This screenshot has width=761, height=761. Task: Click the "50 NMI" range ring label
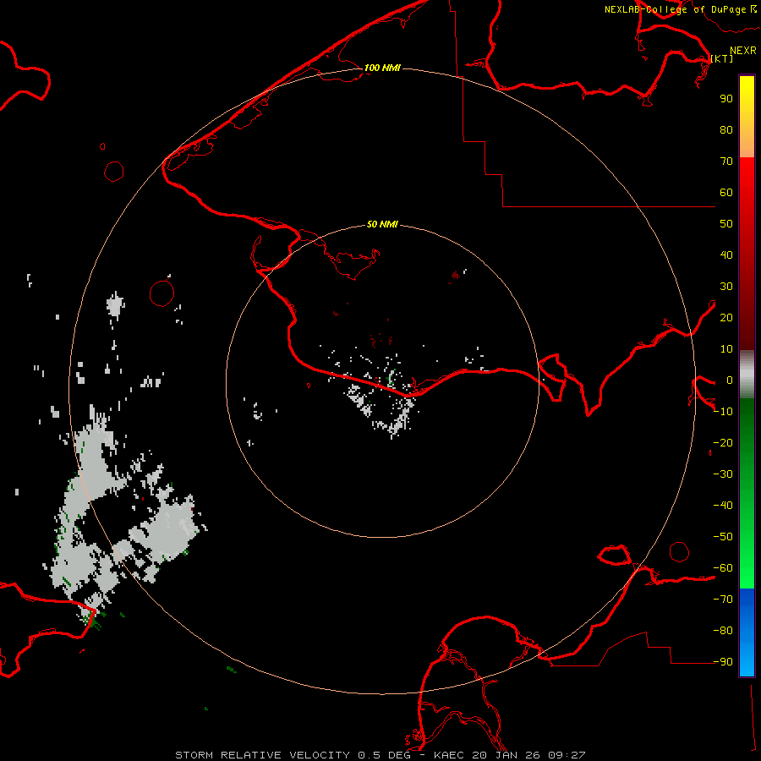point(382,224)
